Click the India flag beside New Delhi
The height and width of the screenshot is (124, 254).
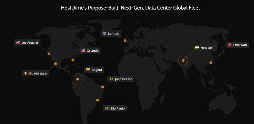pos(197,47)
